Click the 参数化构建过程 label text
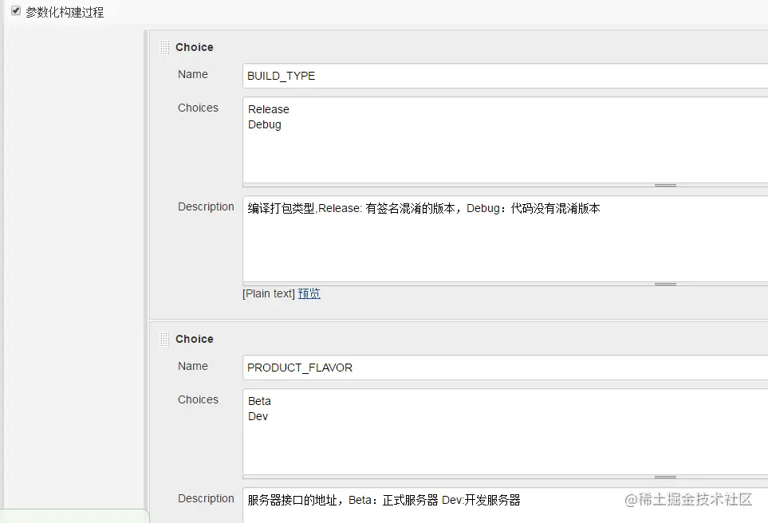This screenshot has width=768, height=523. pyautogui.click(x=65, y=12)
